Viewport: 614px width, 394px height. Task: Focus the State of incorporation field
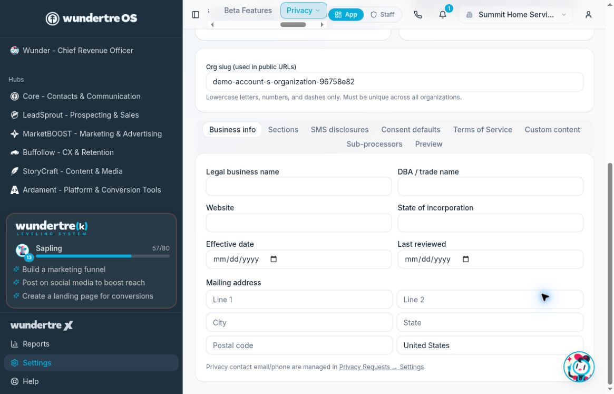(490, 223)
